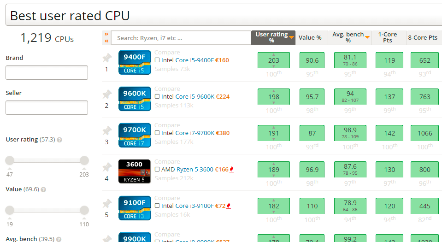Sort by the Avg. bench % column
Viewport: 442px width, 242px height.
(350, 37)
